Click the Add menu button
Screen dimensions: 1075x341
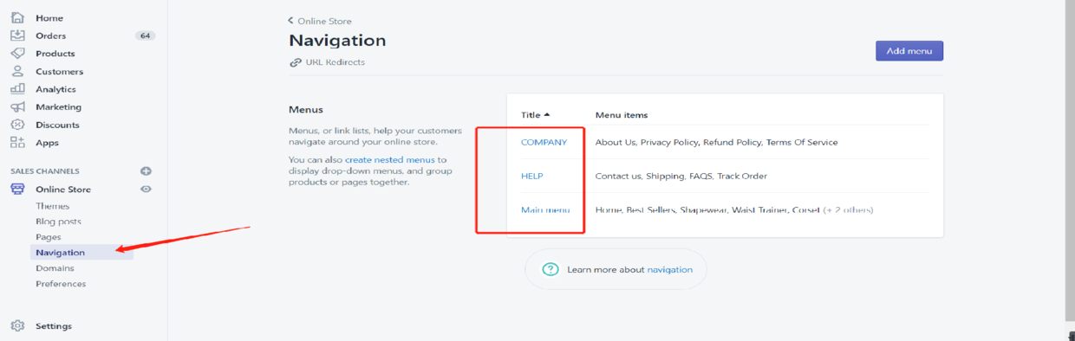909,51
